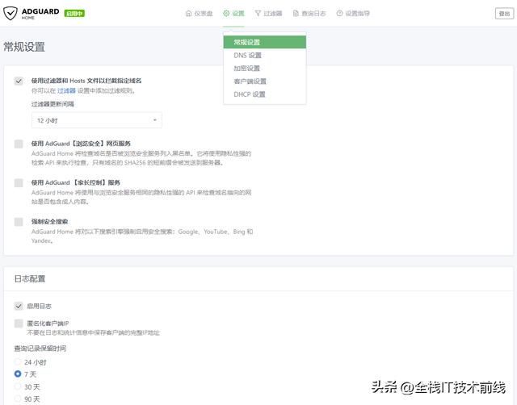The height and width of the screenshot is (405, 517).
Task: Enable 强制安全搜索 checkbox
Action: pos(19,222)
